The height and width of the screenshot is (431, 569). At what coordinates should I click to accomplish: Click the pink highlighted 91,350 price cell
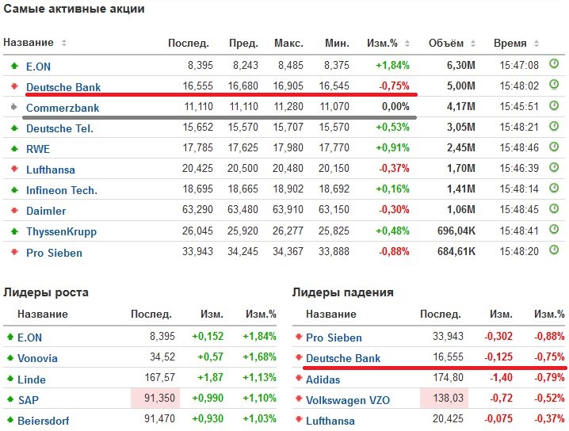(x=155, y=400)
